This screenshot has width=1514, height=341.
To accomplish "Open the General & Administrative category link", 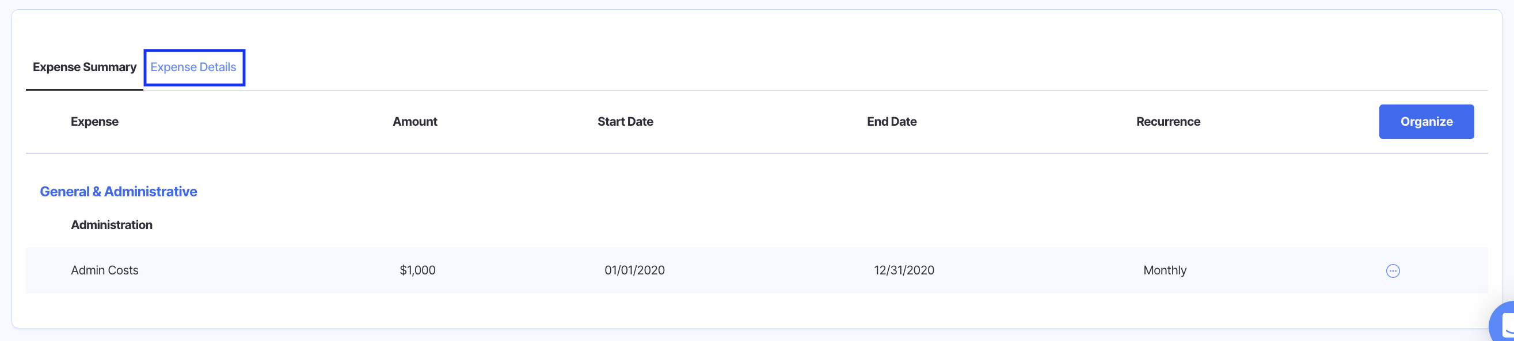I will (118, 192).
